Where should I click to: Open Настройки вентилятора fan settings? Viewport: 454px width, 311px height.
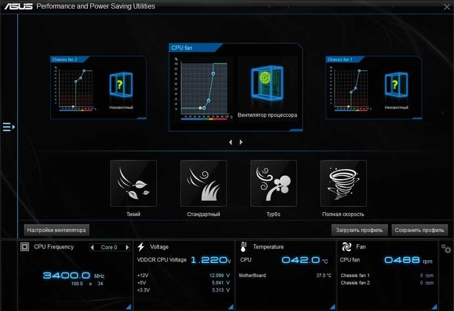tap(56, 230)
